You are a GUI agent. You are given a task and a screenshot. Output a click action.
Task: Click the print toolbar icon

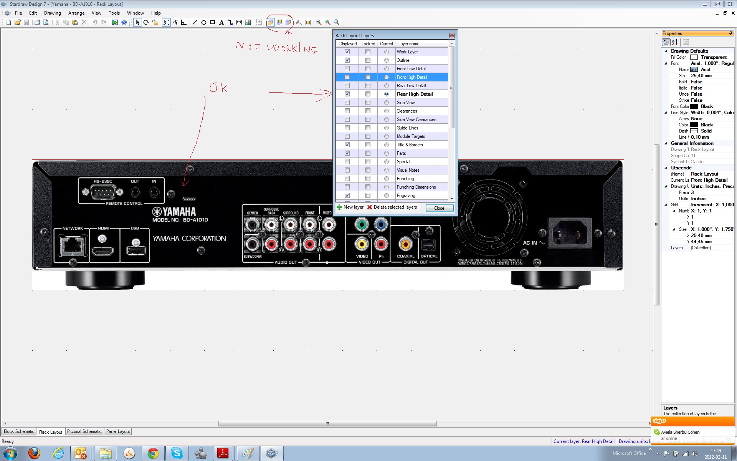point(37,22)
